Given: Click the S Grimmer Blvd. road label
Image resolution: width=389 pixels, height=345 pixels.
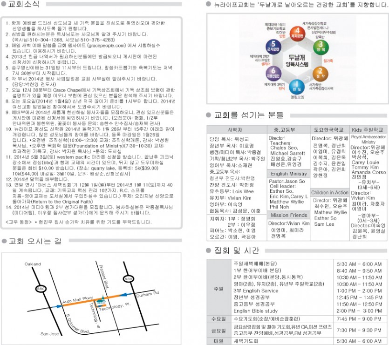Looking at the screenshot, I should tap(78, 324).
